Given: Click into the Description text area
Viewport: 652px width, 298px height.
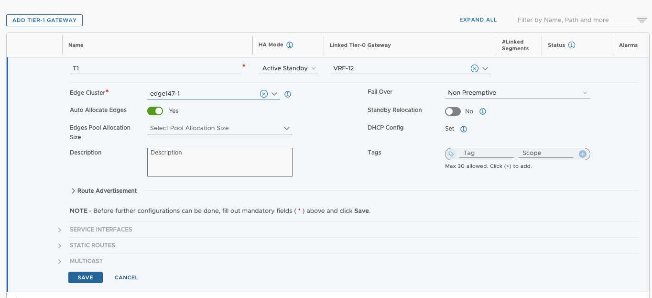Looking at the screenshot, I should click(219, 162).
